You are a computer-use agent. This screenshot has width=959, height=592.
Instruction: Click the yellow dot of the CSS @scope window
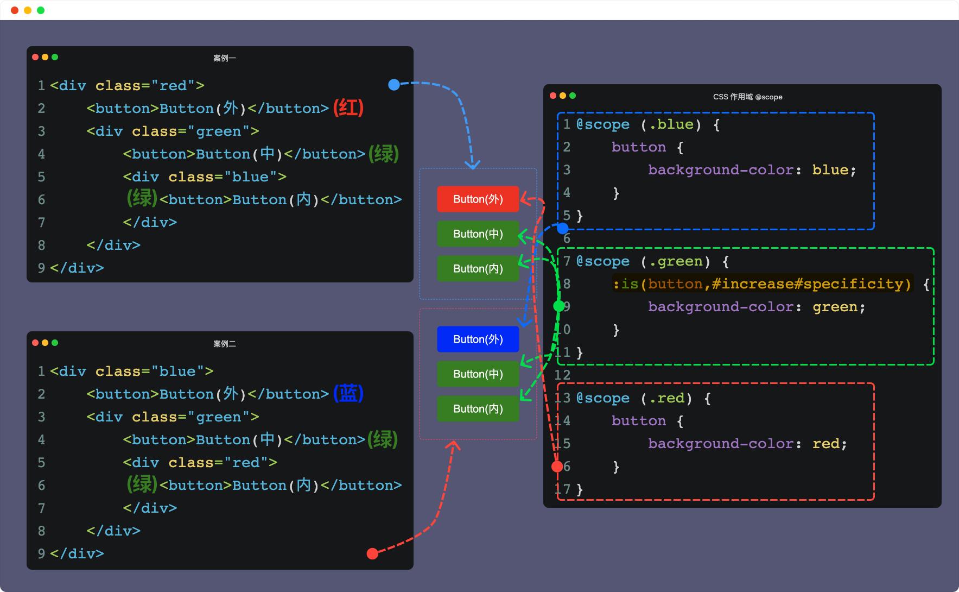(563, 96)
